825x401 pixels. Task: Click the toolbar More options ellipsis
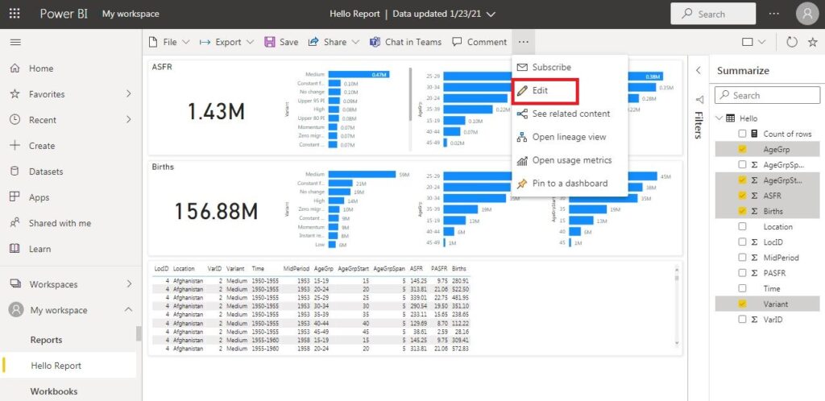pos(523,42)
